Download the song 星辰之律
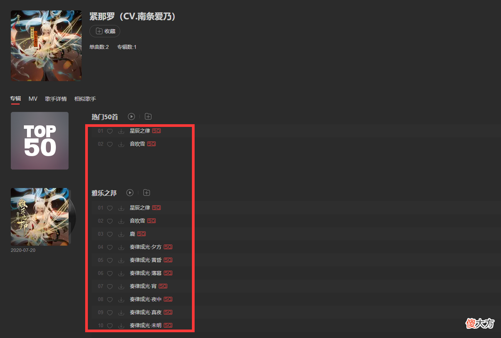The image size is (501, 338). pyautogui.click(x=121, y=131)
